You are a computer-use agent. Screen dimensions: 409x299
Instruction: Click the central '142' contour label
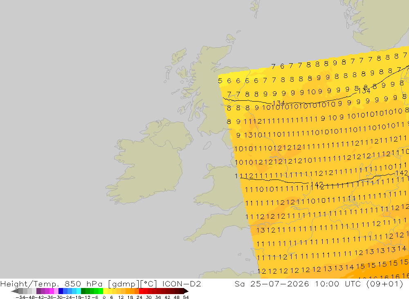[x=317, y=184]
